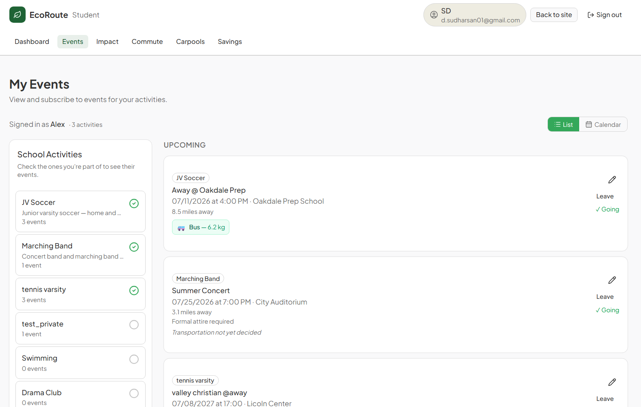This screenshot has height=407, width=641.
Task: Switch to List view
Action: pos(563,124)
